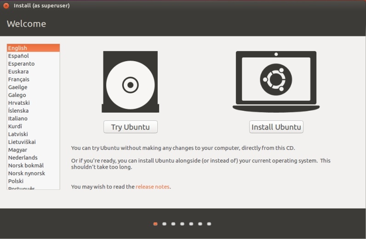
Task: Select Hrvatski in the language list
Action: click(x=34, y=102)
